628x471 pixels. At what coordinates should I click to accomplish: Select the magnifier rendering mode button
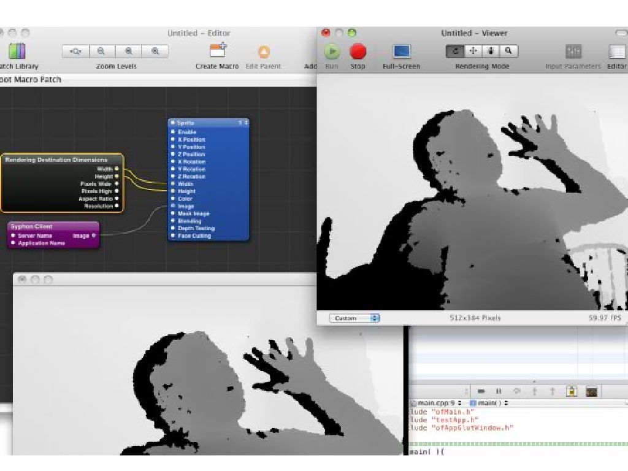(x=508, y=52)
